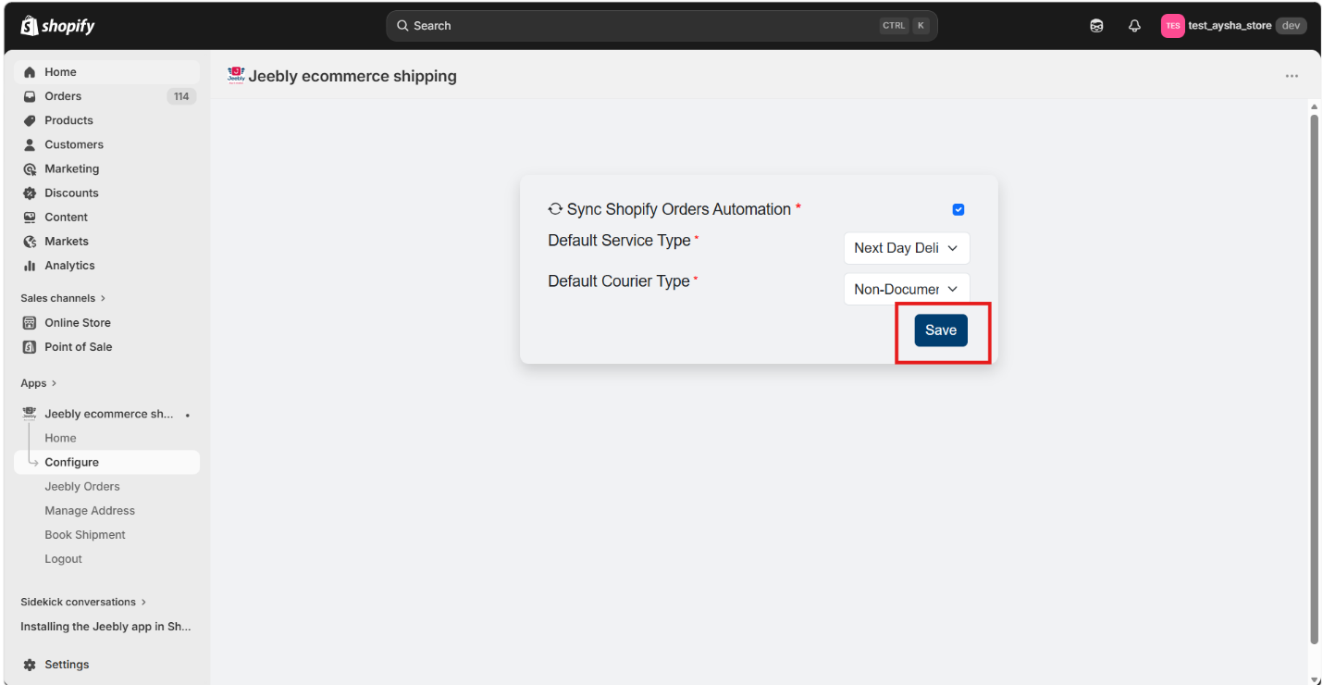
Task: Click the page vertical scrollbar
Action: tap(1315, 380)
